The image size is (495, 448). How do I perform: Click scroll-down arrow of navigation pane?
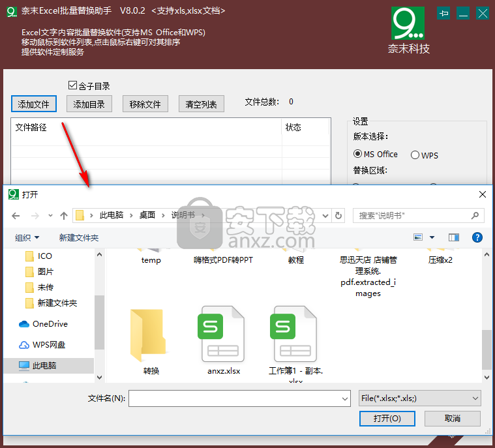[x=99, y=378]
